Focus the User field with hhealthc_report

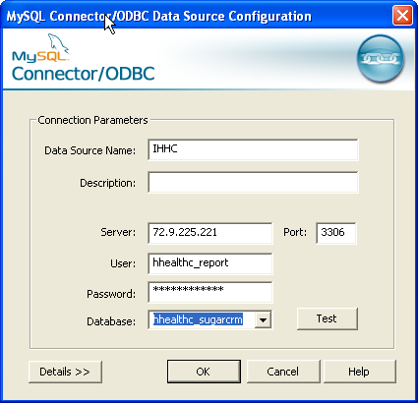(209, 263)
